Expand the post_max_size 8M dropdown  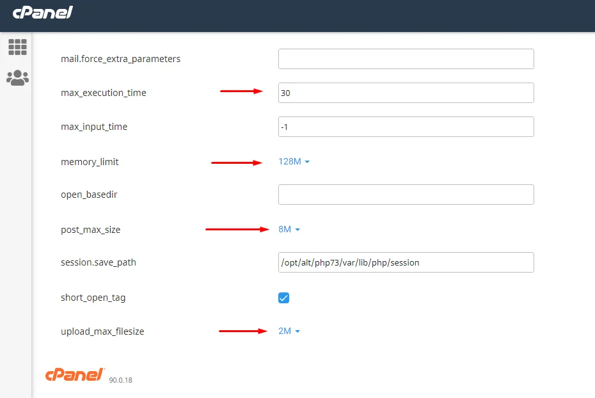(289, 230)
